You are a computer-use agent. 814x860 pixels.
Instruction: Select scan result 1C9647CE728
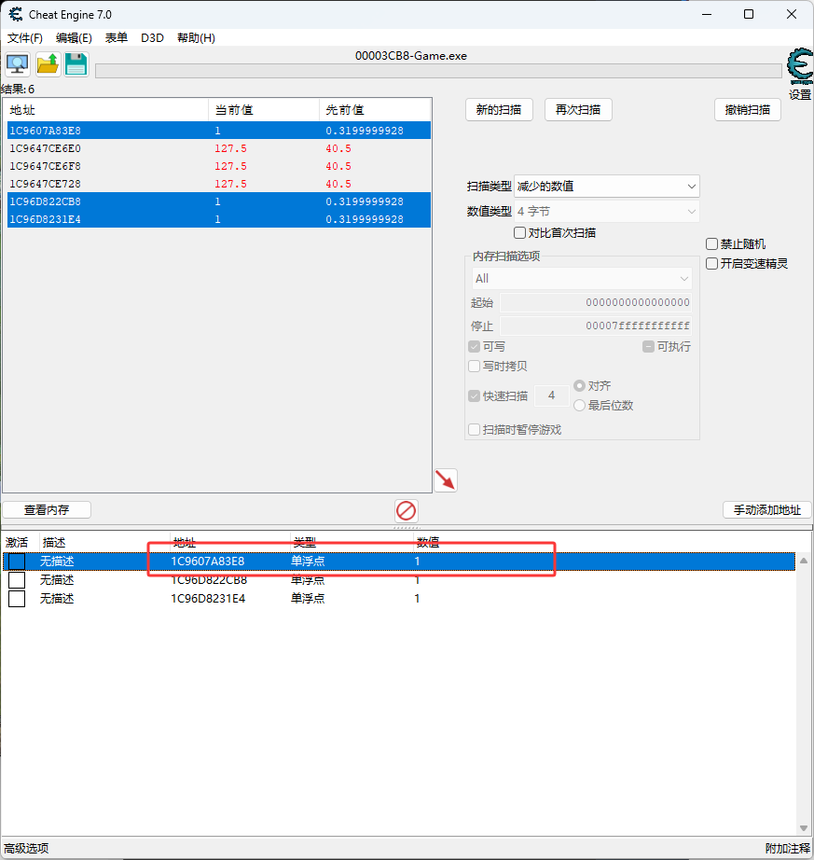[219, 184]
